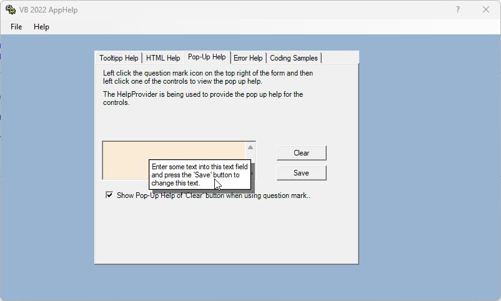
Task: Dismiss the pop-up help text balloon
Action: (200, 174)
